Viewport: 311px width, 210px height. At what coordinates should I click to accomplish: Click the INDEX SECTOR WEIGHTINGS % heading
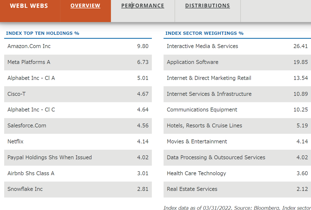click(204, 33)
